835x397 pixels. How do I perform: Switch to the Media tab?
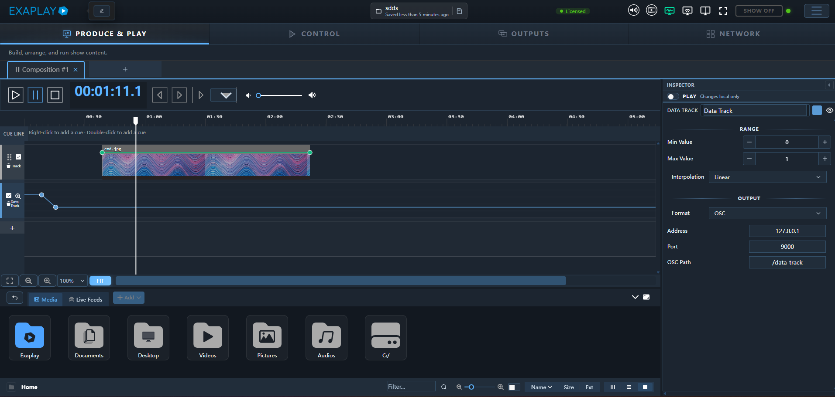click(45, 299)
